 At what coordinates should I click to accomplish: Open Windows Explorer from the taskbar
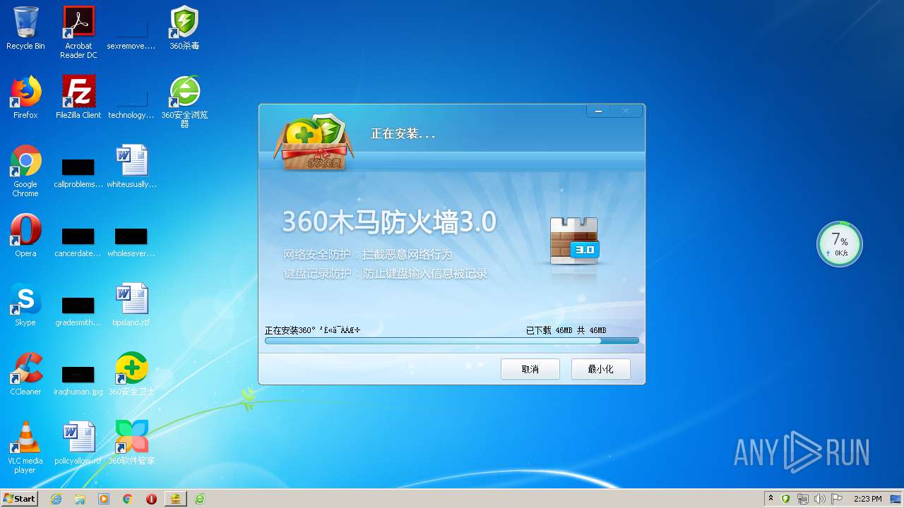[x=80, y=499]
